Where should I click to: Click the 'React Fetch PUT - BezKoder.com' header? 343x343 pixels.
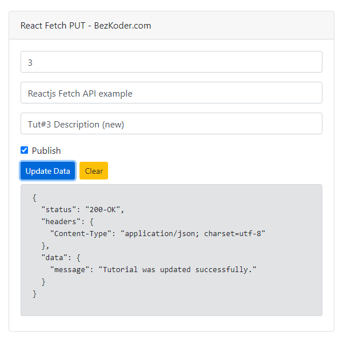(86, 26)
